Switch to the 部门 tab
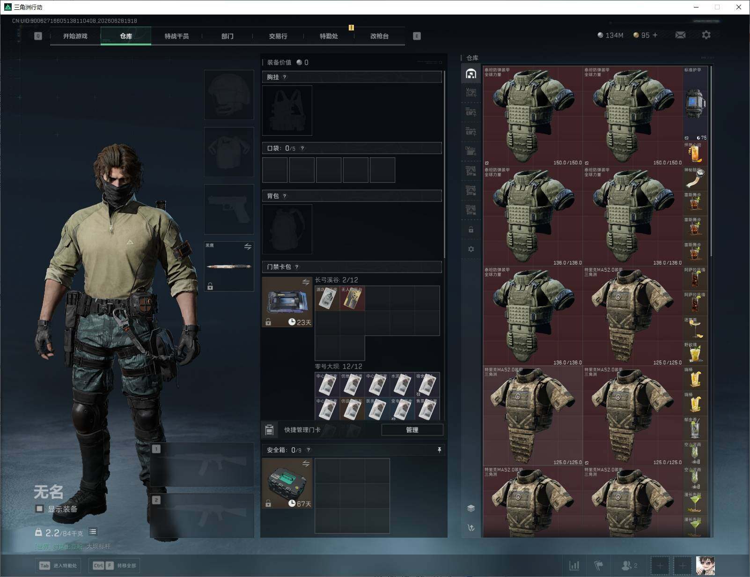The height and width of the screenshot is (577, 750). point(228,36)
